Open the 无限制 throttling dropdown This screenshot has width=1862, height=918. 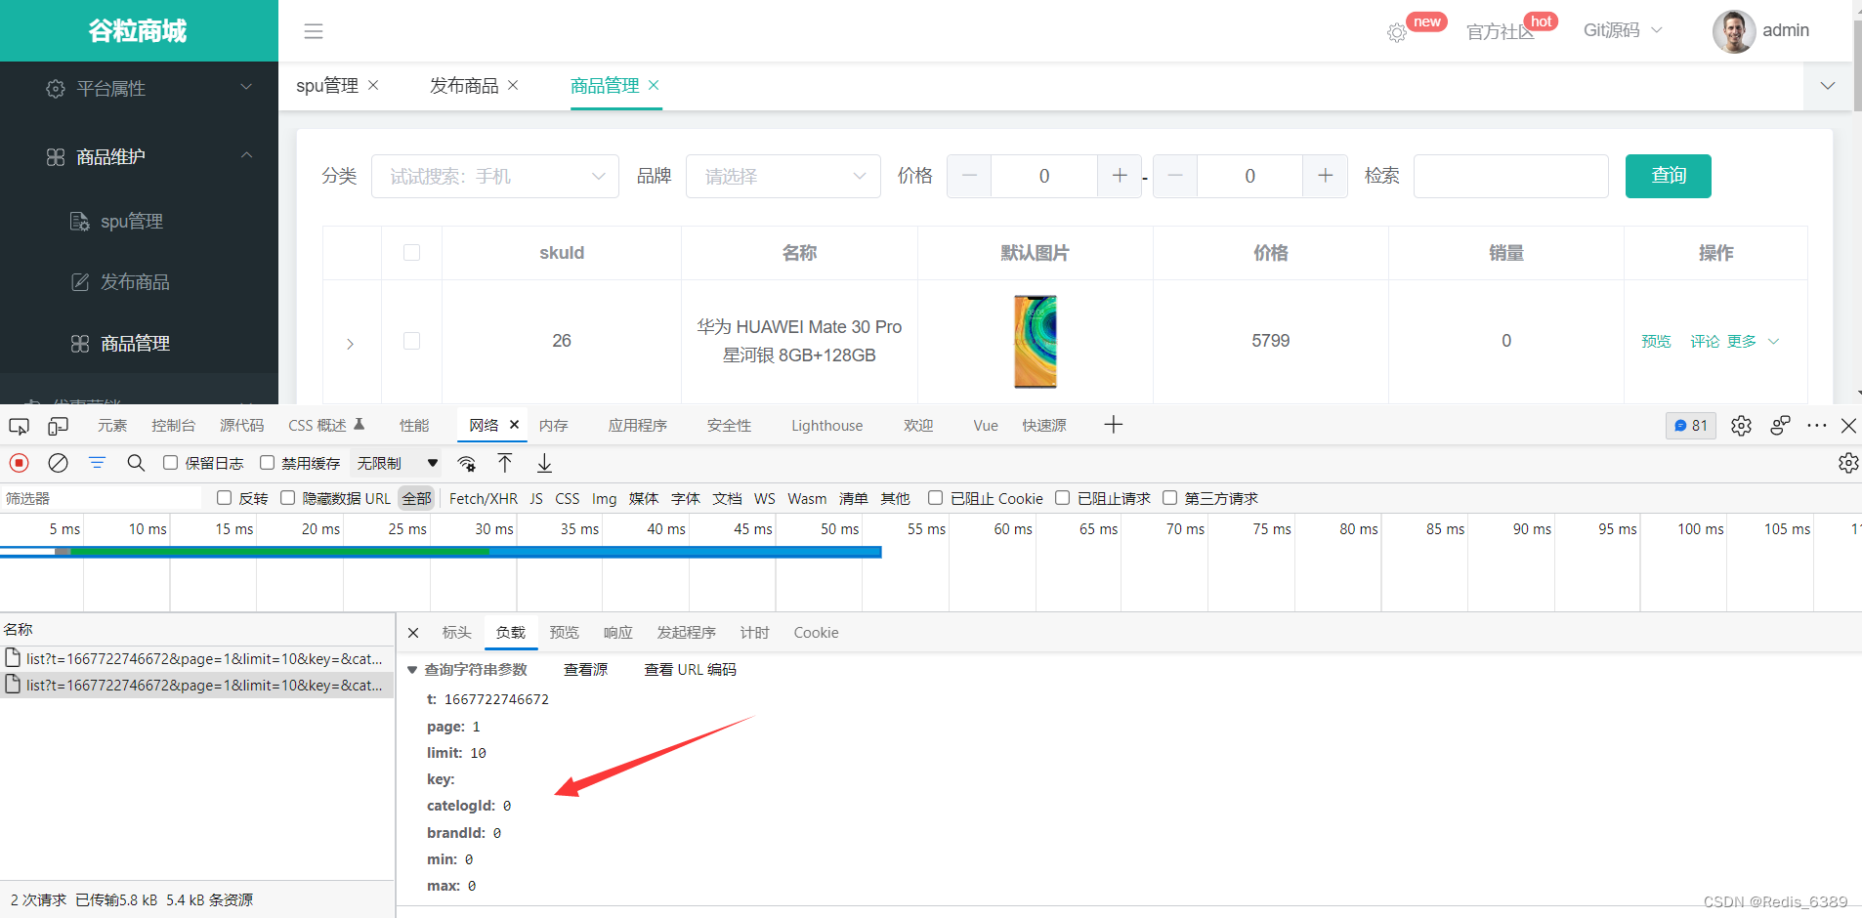pos(398,463)
